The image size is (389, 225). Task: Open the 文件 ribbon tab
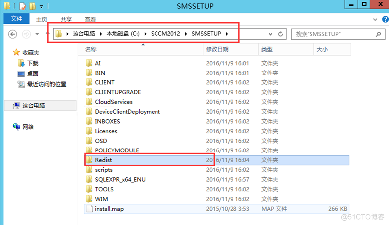pyautogui.click(x=16, y=19)
